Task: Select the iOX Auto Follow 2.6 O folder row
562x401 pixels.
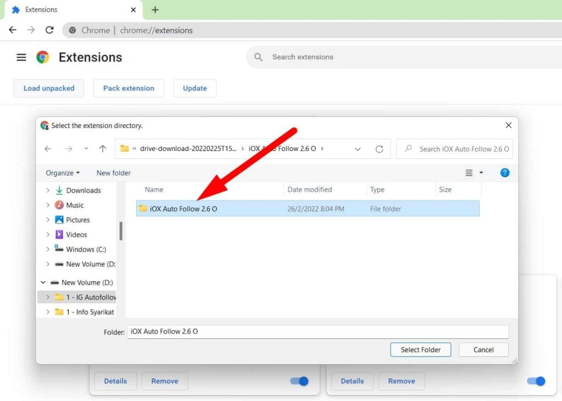Action: (x=307, y=209)
